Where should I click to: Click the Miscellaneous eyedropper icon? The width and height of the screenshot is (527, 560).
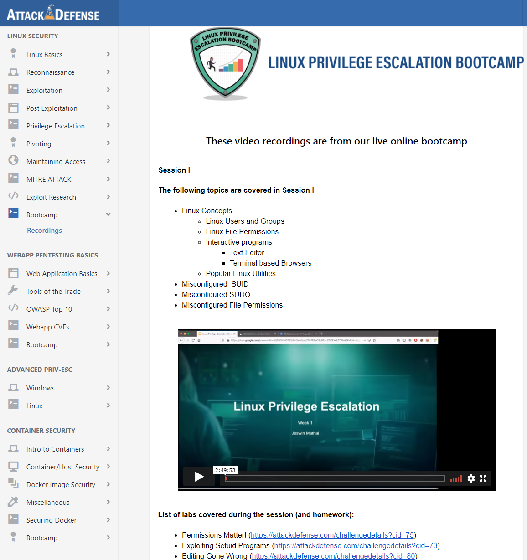point(13,501)
